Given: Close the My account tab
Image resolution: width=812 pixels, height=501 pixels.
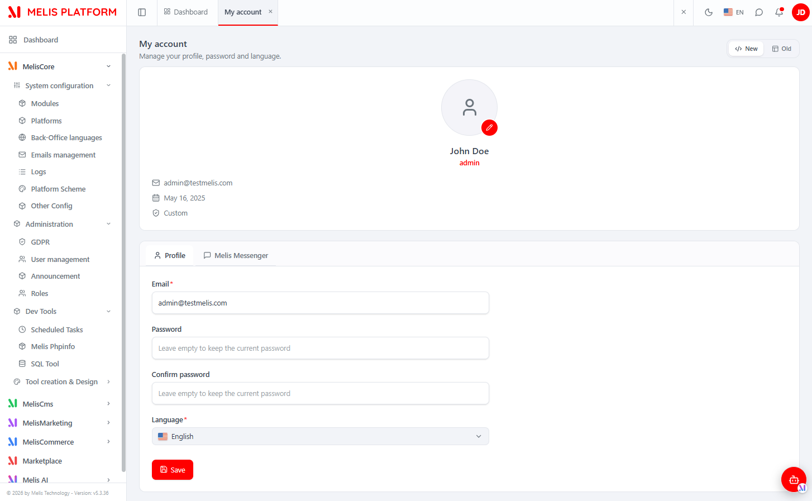Looking at the screenshot, I should pos(270,12).
